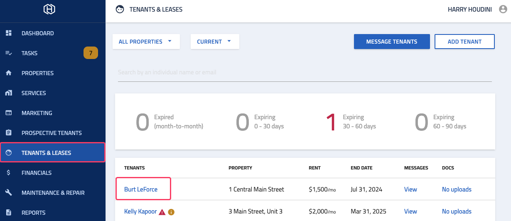Expand the Current lease filter dropdown
Screen dimensions: 511x221
click(x=215, y=42)
